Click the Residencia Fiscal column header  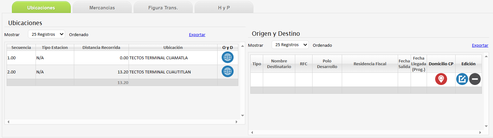point(370,64)
